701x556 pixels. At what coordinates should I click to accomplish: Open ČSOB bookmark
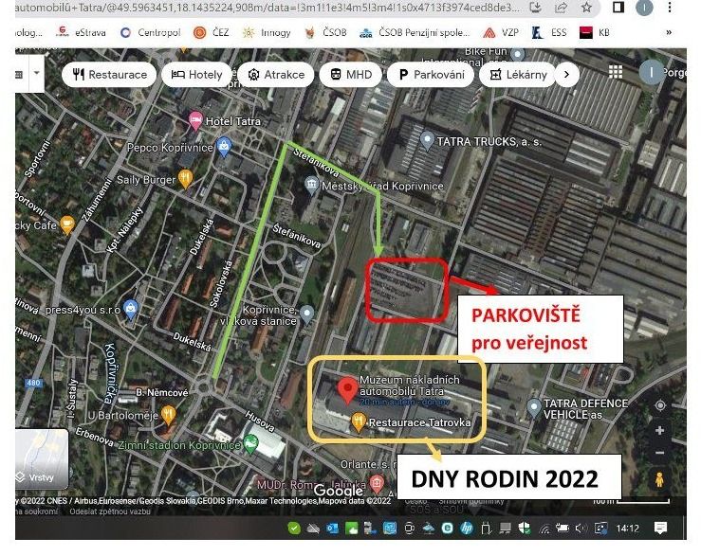pyautogui.click(x=325, y=32)
